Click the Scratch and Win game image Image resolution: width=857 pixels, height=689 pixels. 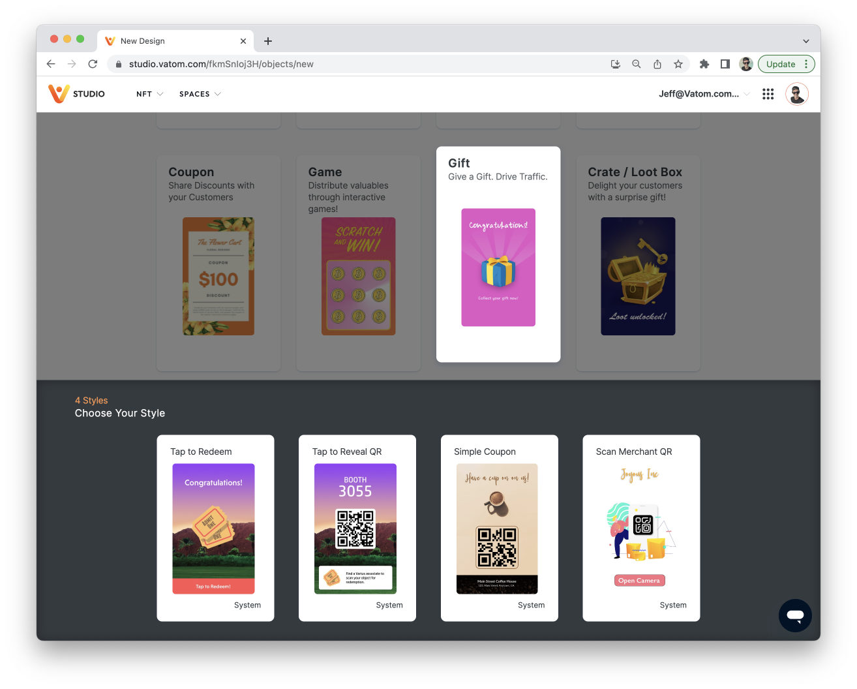pos(358,276)
